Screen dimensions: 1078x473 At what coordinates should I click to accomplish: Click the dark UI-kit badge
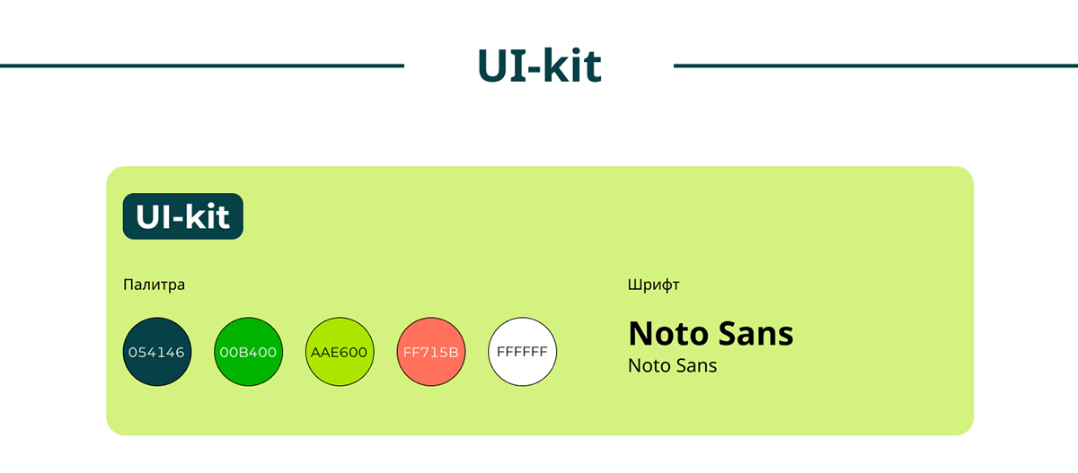click(x=183, y=216)
